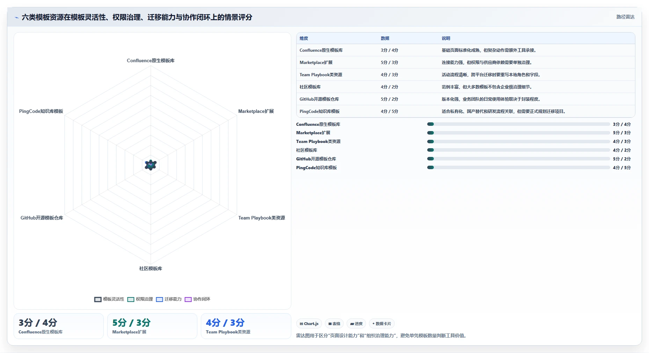Select the 表格 chip
The image size is (649, 353).
[x=334, y=324]
